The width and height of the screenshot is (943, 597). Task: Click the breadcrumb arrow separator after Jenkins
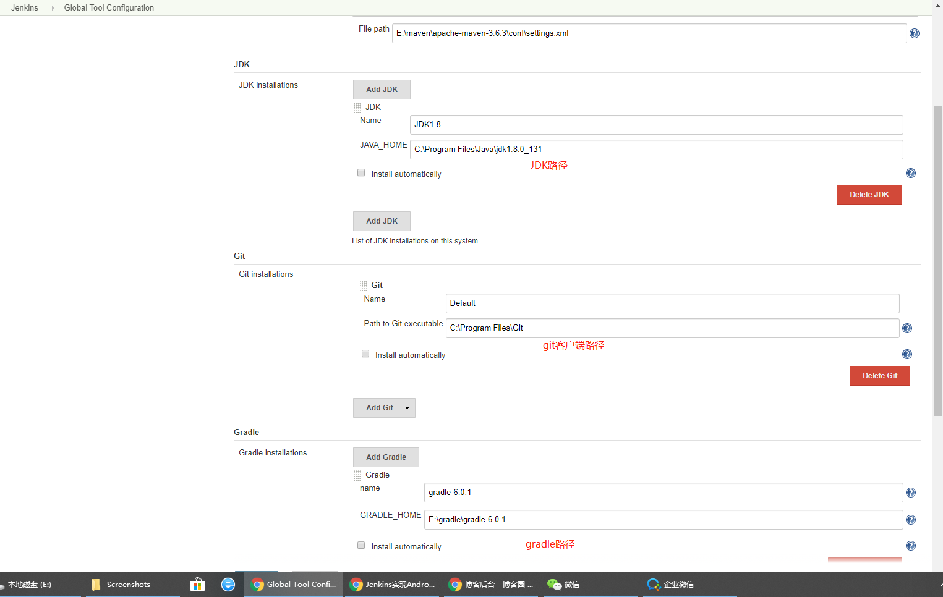[x=53, y=8]
